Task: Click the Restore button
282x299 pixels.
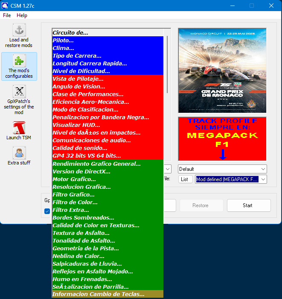Action: click(201, 205)
